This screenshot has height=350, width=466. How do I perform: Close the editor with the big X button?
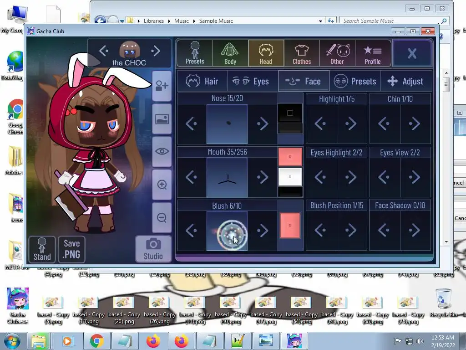412,54
